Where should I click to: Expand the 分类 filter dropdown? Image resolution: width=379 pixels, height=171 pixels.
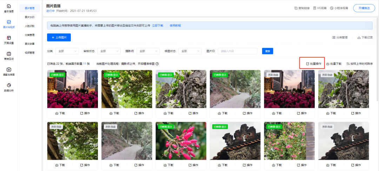coord(67,51)
